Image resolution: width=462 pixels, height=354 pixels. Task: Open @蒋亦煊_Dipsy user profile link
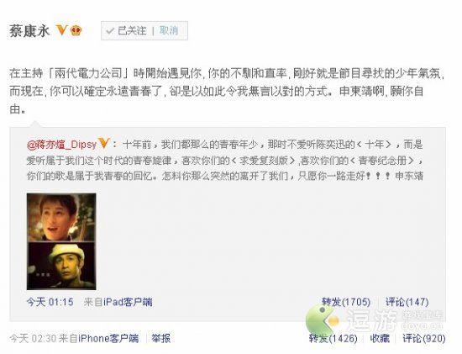pyautogui.click(x=61, y=145)
